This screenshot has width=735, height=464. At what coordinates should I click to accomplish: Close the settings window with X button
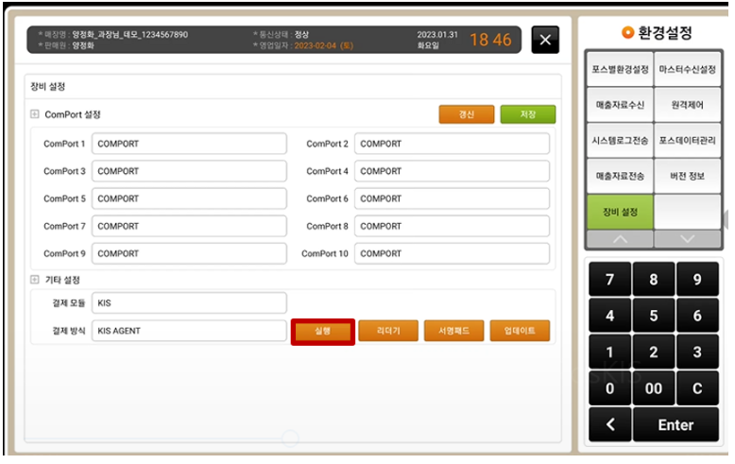(545, 40)
